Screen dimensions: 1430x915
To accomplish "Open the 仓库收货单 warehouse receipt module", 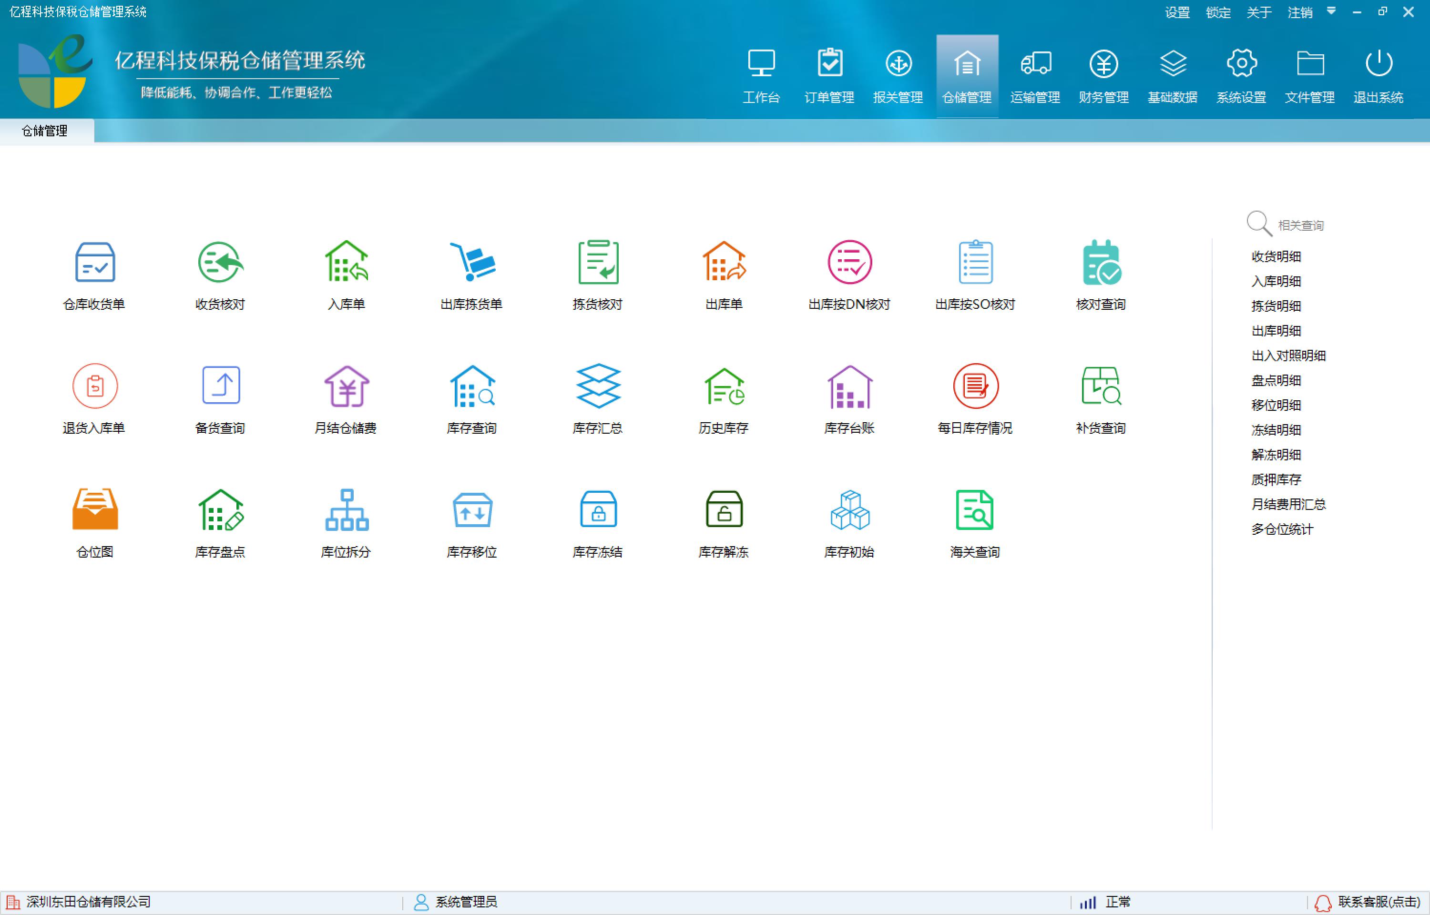I will [x=94, y=274].
